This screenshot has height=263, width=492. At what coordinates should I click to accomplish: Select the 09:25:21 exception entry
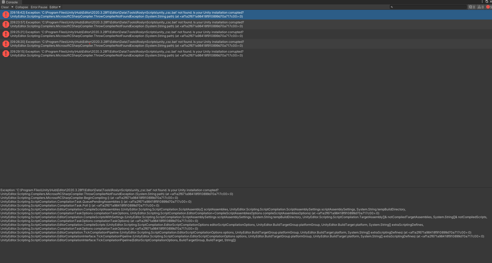click(x=246, y=34)
